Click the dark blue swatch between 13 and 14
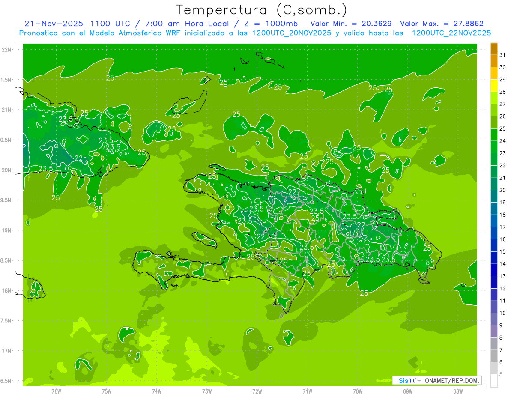This screenshot has height=397, width=514. coord(494,270)
